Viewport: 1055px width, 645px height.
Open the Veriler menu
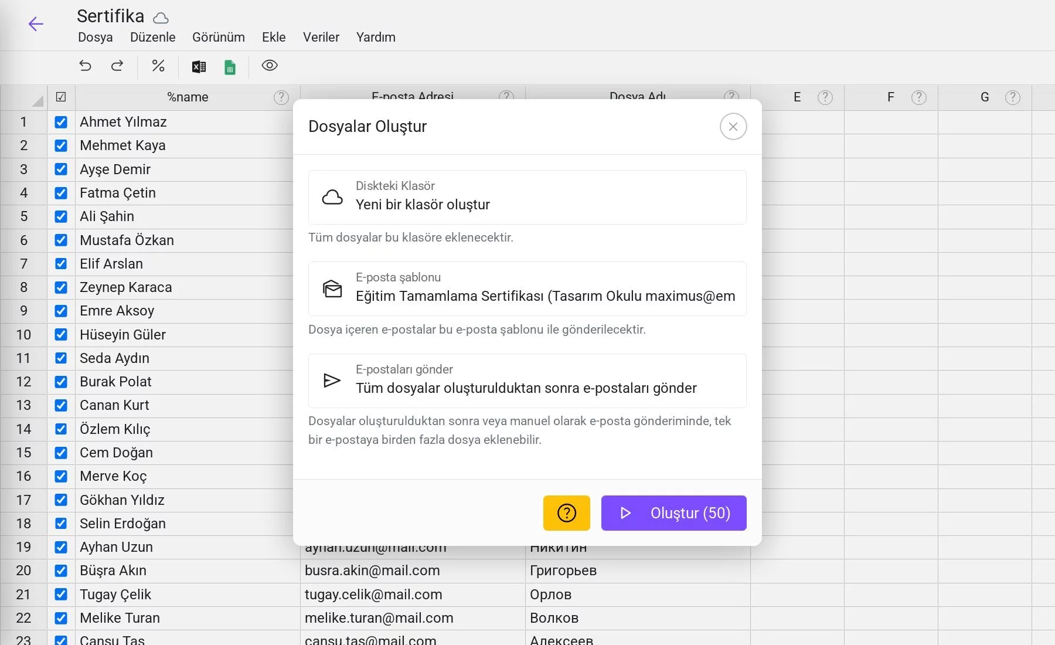pos(321,38)
